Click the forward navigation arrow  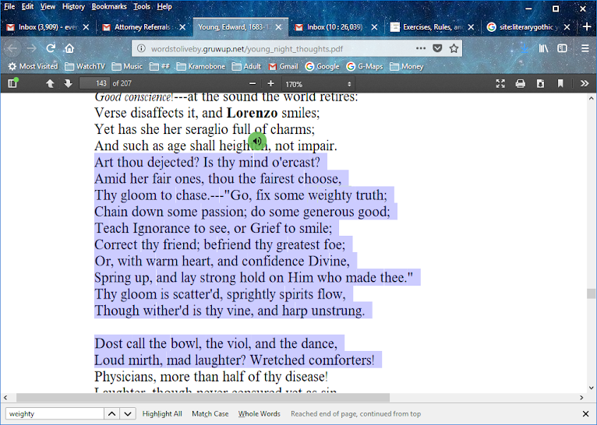(32, 48)
